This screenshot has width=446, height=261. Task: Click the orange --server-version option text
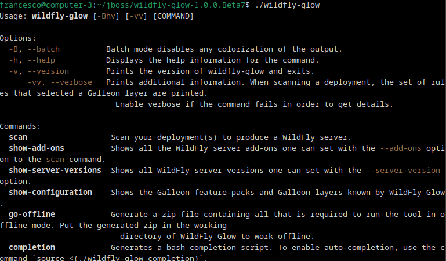pos(403,171)
